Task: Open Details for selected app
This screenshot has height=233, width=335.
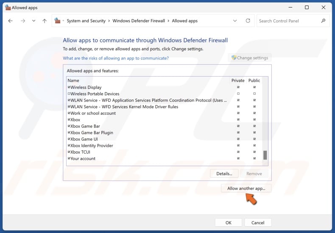Action: [x=224, y=173]
